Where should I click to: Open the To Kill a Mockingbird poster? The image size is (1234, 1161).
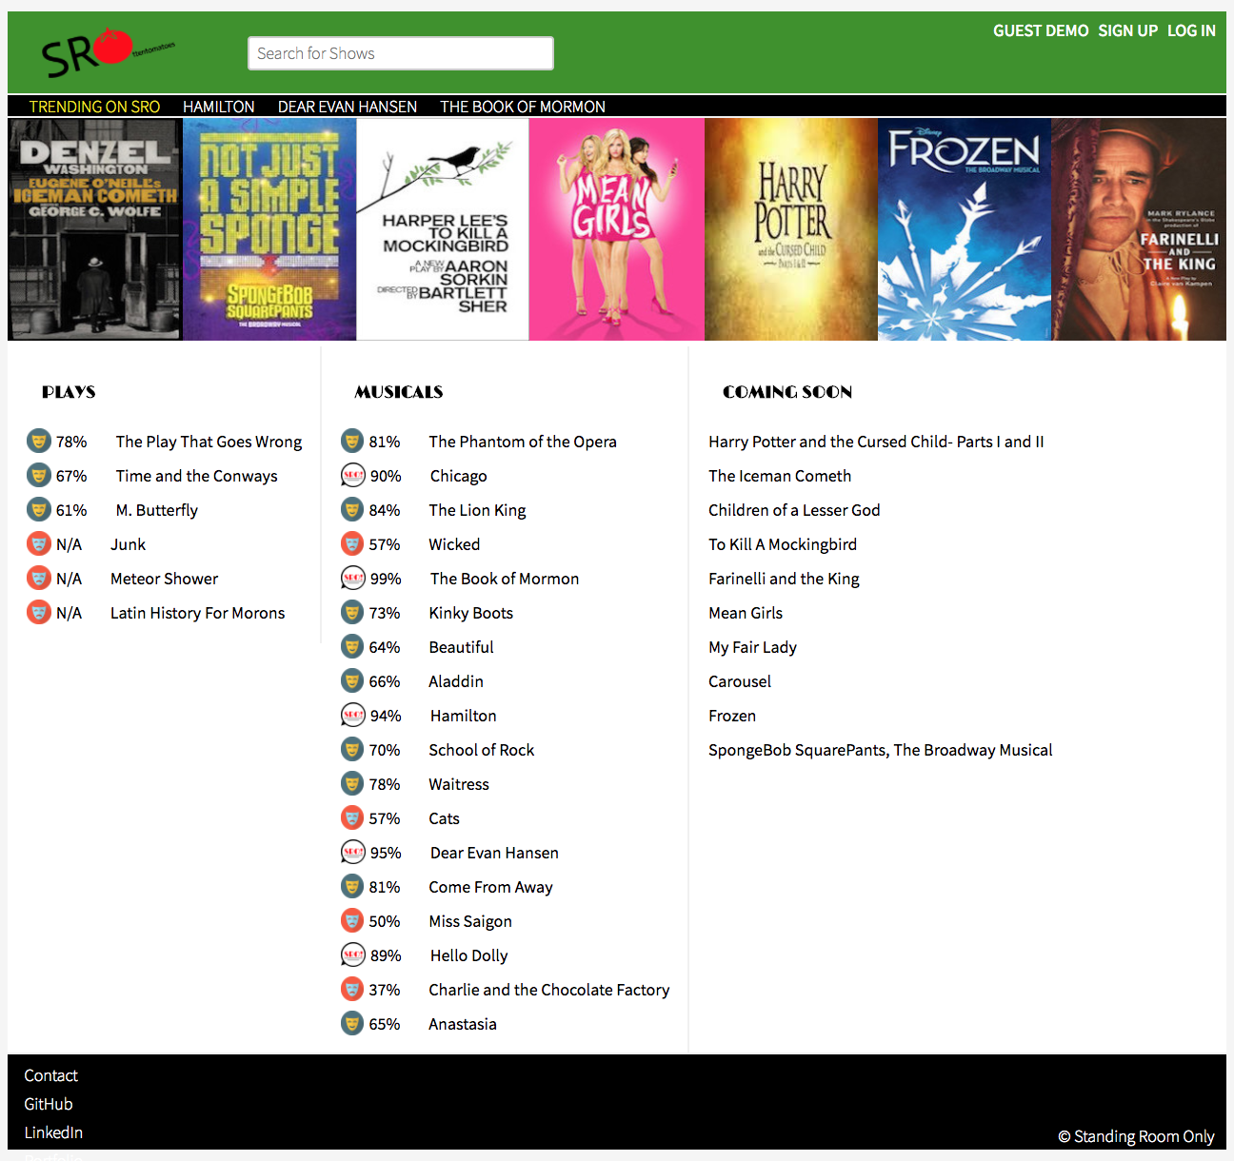point(443,229)
